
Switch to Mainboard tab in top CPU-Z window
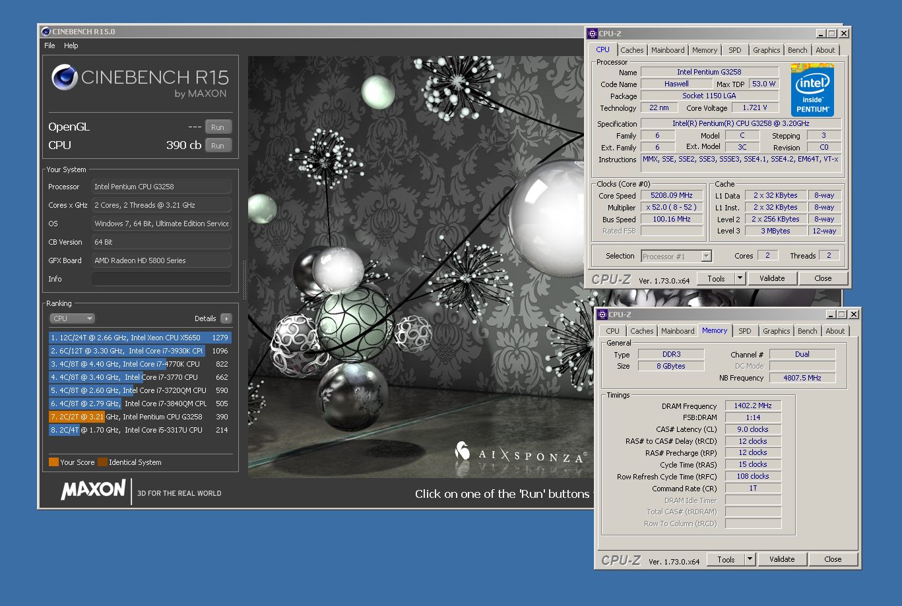coord(668,50)
